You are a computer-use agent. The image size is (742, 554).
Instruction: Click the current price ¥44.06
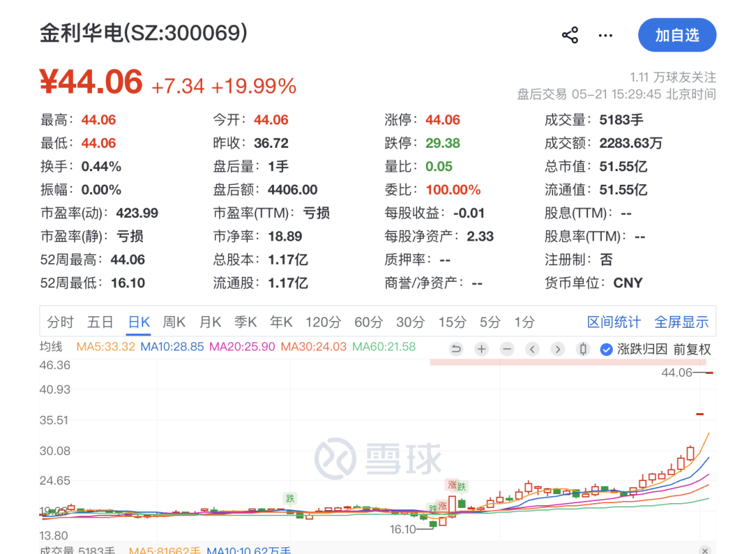91,81
